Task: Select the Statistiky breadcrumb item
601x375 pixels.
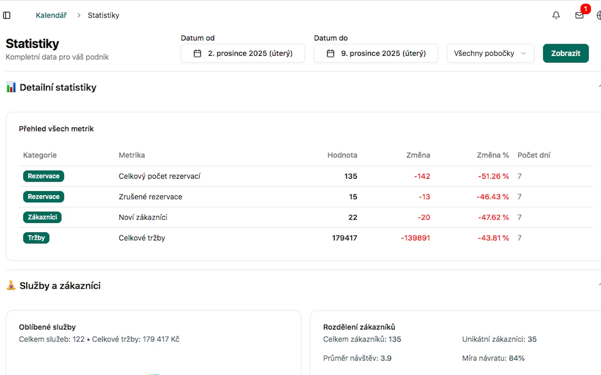Action: click(103, 15)
